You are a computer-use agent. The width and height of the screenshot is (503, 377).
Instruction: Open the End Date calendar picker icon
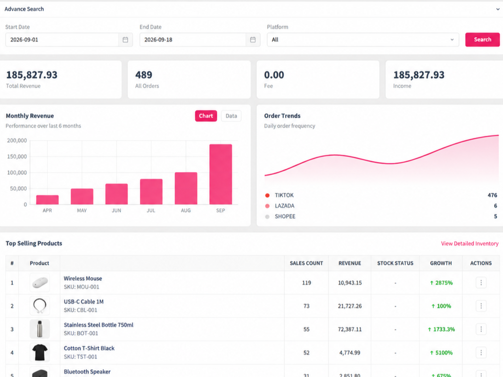tap(253, 40)
